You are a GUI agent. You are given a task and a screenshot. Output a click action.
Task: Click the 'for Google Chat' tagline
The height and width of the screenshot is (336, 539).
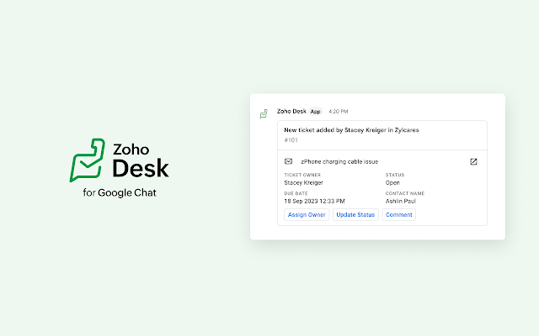[120, 192]
